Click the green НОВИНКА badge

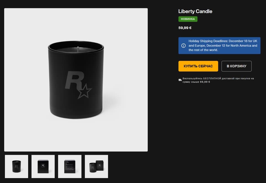pyautogui.click(x=188, y=19)
